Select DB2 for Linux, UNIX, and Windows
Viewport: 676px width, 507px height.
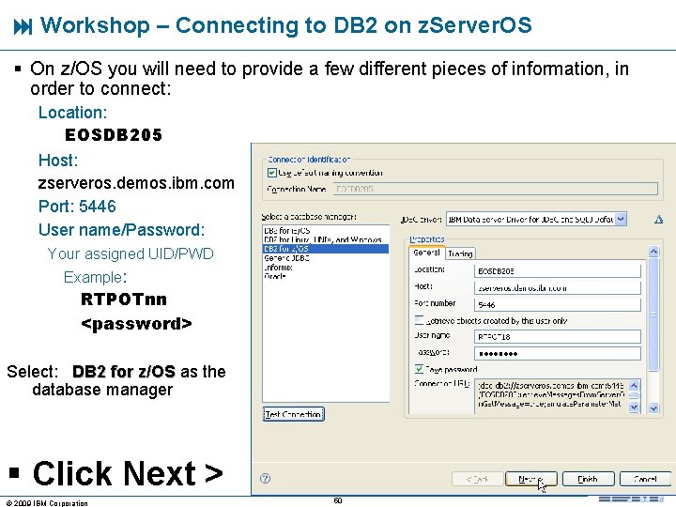pos(326,239)
